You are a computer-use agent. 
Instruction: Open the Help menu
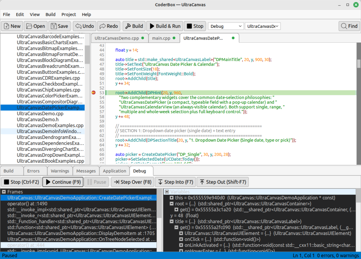[86, 14]
